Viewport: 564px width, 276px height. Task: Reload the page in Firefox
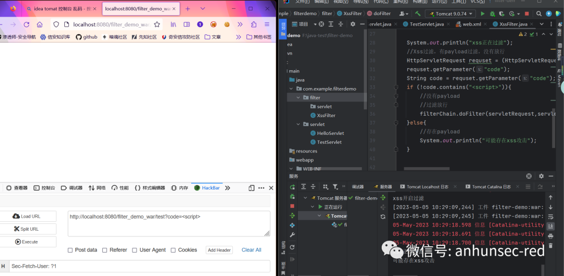point(27,24)
